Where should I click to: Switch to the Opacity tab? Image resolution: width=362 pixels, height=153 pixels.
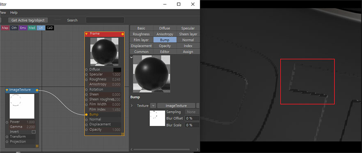pyautogui.click(x=165, y=46)
